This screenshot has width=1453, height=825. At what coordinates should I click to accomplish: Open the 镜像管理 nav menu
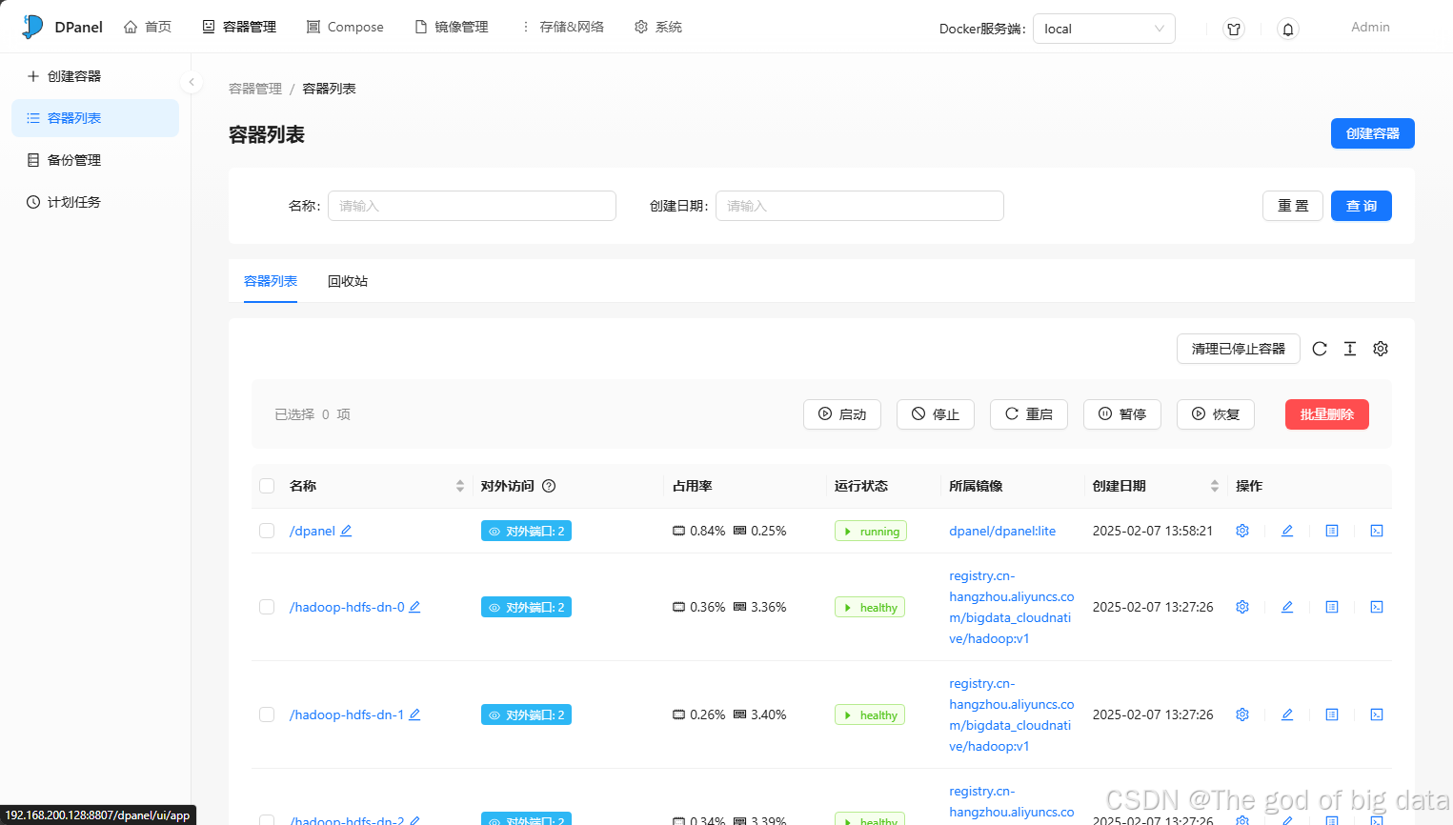coord(452,27)
